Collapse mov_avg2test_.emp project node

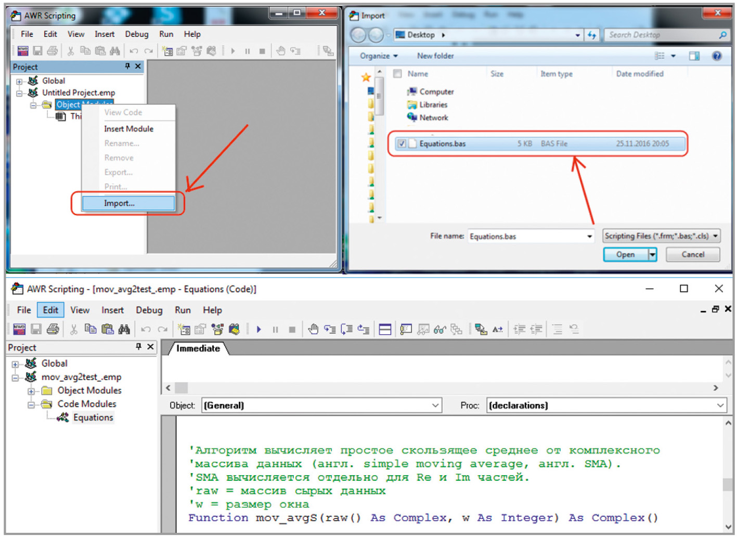tap(15, 377)
